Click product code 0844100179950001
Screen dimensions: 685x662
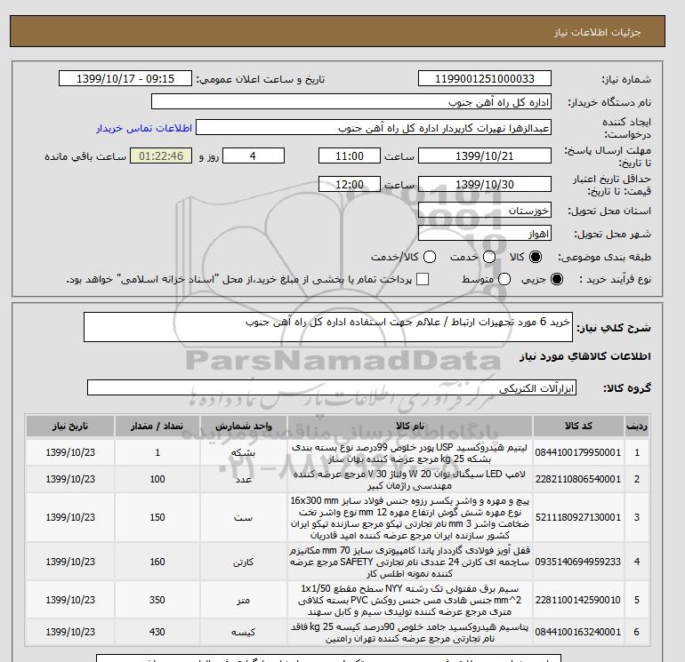[578, 452]
